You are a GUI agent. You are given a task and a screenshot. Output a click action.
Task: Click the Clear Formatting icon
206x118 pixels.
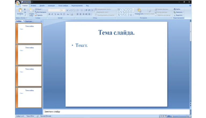[73, 10]
